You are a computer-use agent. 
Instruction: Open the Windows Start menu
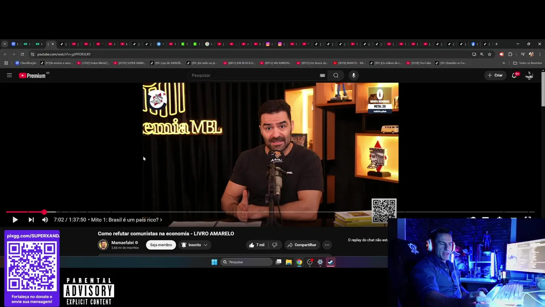click(214, 262)
